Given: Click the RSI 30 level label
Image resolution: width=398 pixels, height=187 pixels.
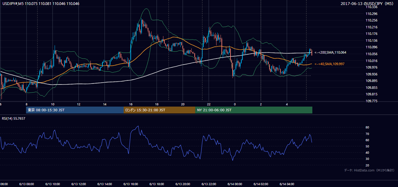Looking at the screenshot, I should [367, 159].
